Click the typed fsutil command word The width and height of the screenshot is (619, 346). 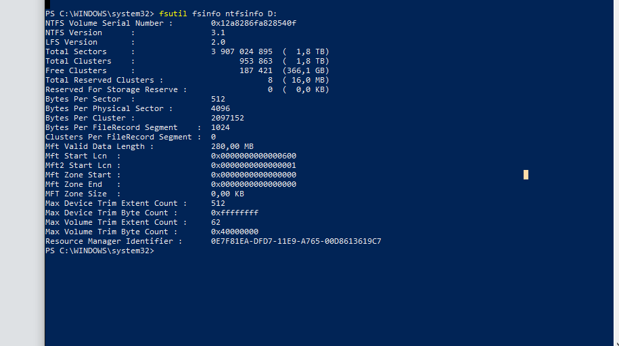pos(173,14)
